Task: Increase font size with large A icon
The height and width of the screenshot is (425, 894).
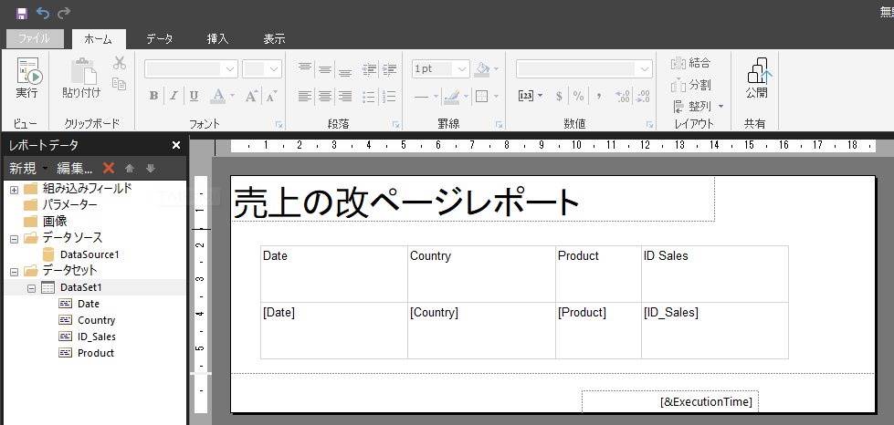Action: coord(252,96)
